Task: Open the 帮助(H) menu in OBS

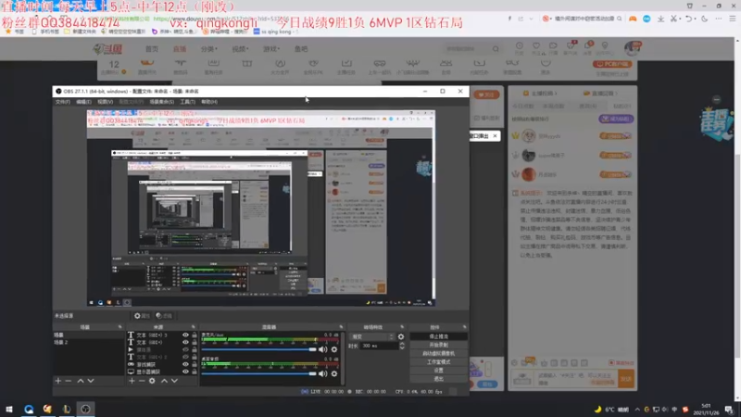Action: tap(209, 102)
